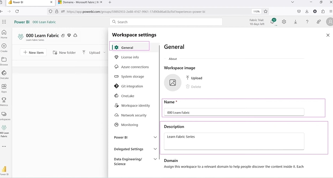Open the notifications bell icon
This screenshot has height=178, width=333.
click(272, 22)
